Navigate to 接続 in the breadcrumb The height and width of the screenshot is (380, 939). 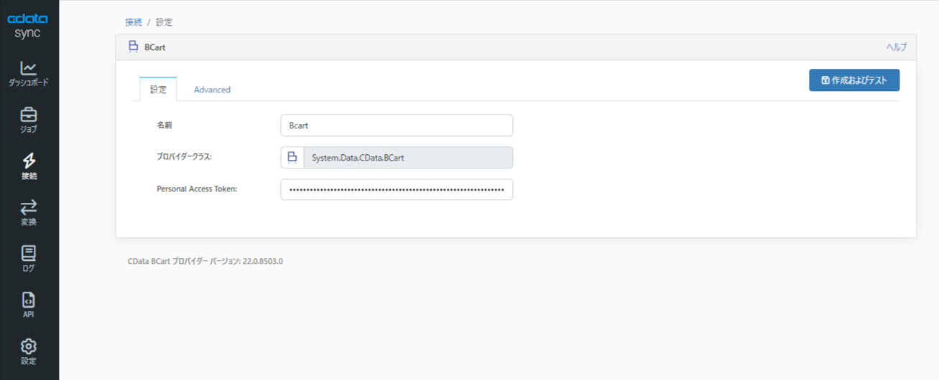tap(133, 22)
